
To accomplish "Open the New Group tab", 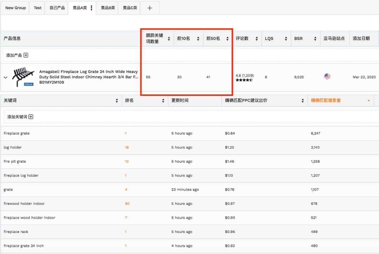I will point(15,8).
